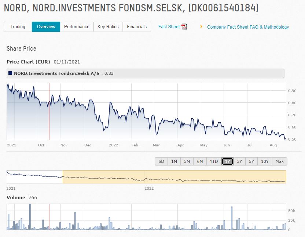Switch to the Trading tab

(x=17, y=27)
